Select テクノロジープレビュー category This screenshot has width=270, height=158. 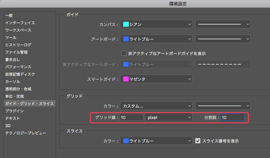tap(26, 133)
